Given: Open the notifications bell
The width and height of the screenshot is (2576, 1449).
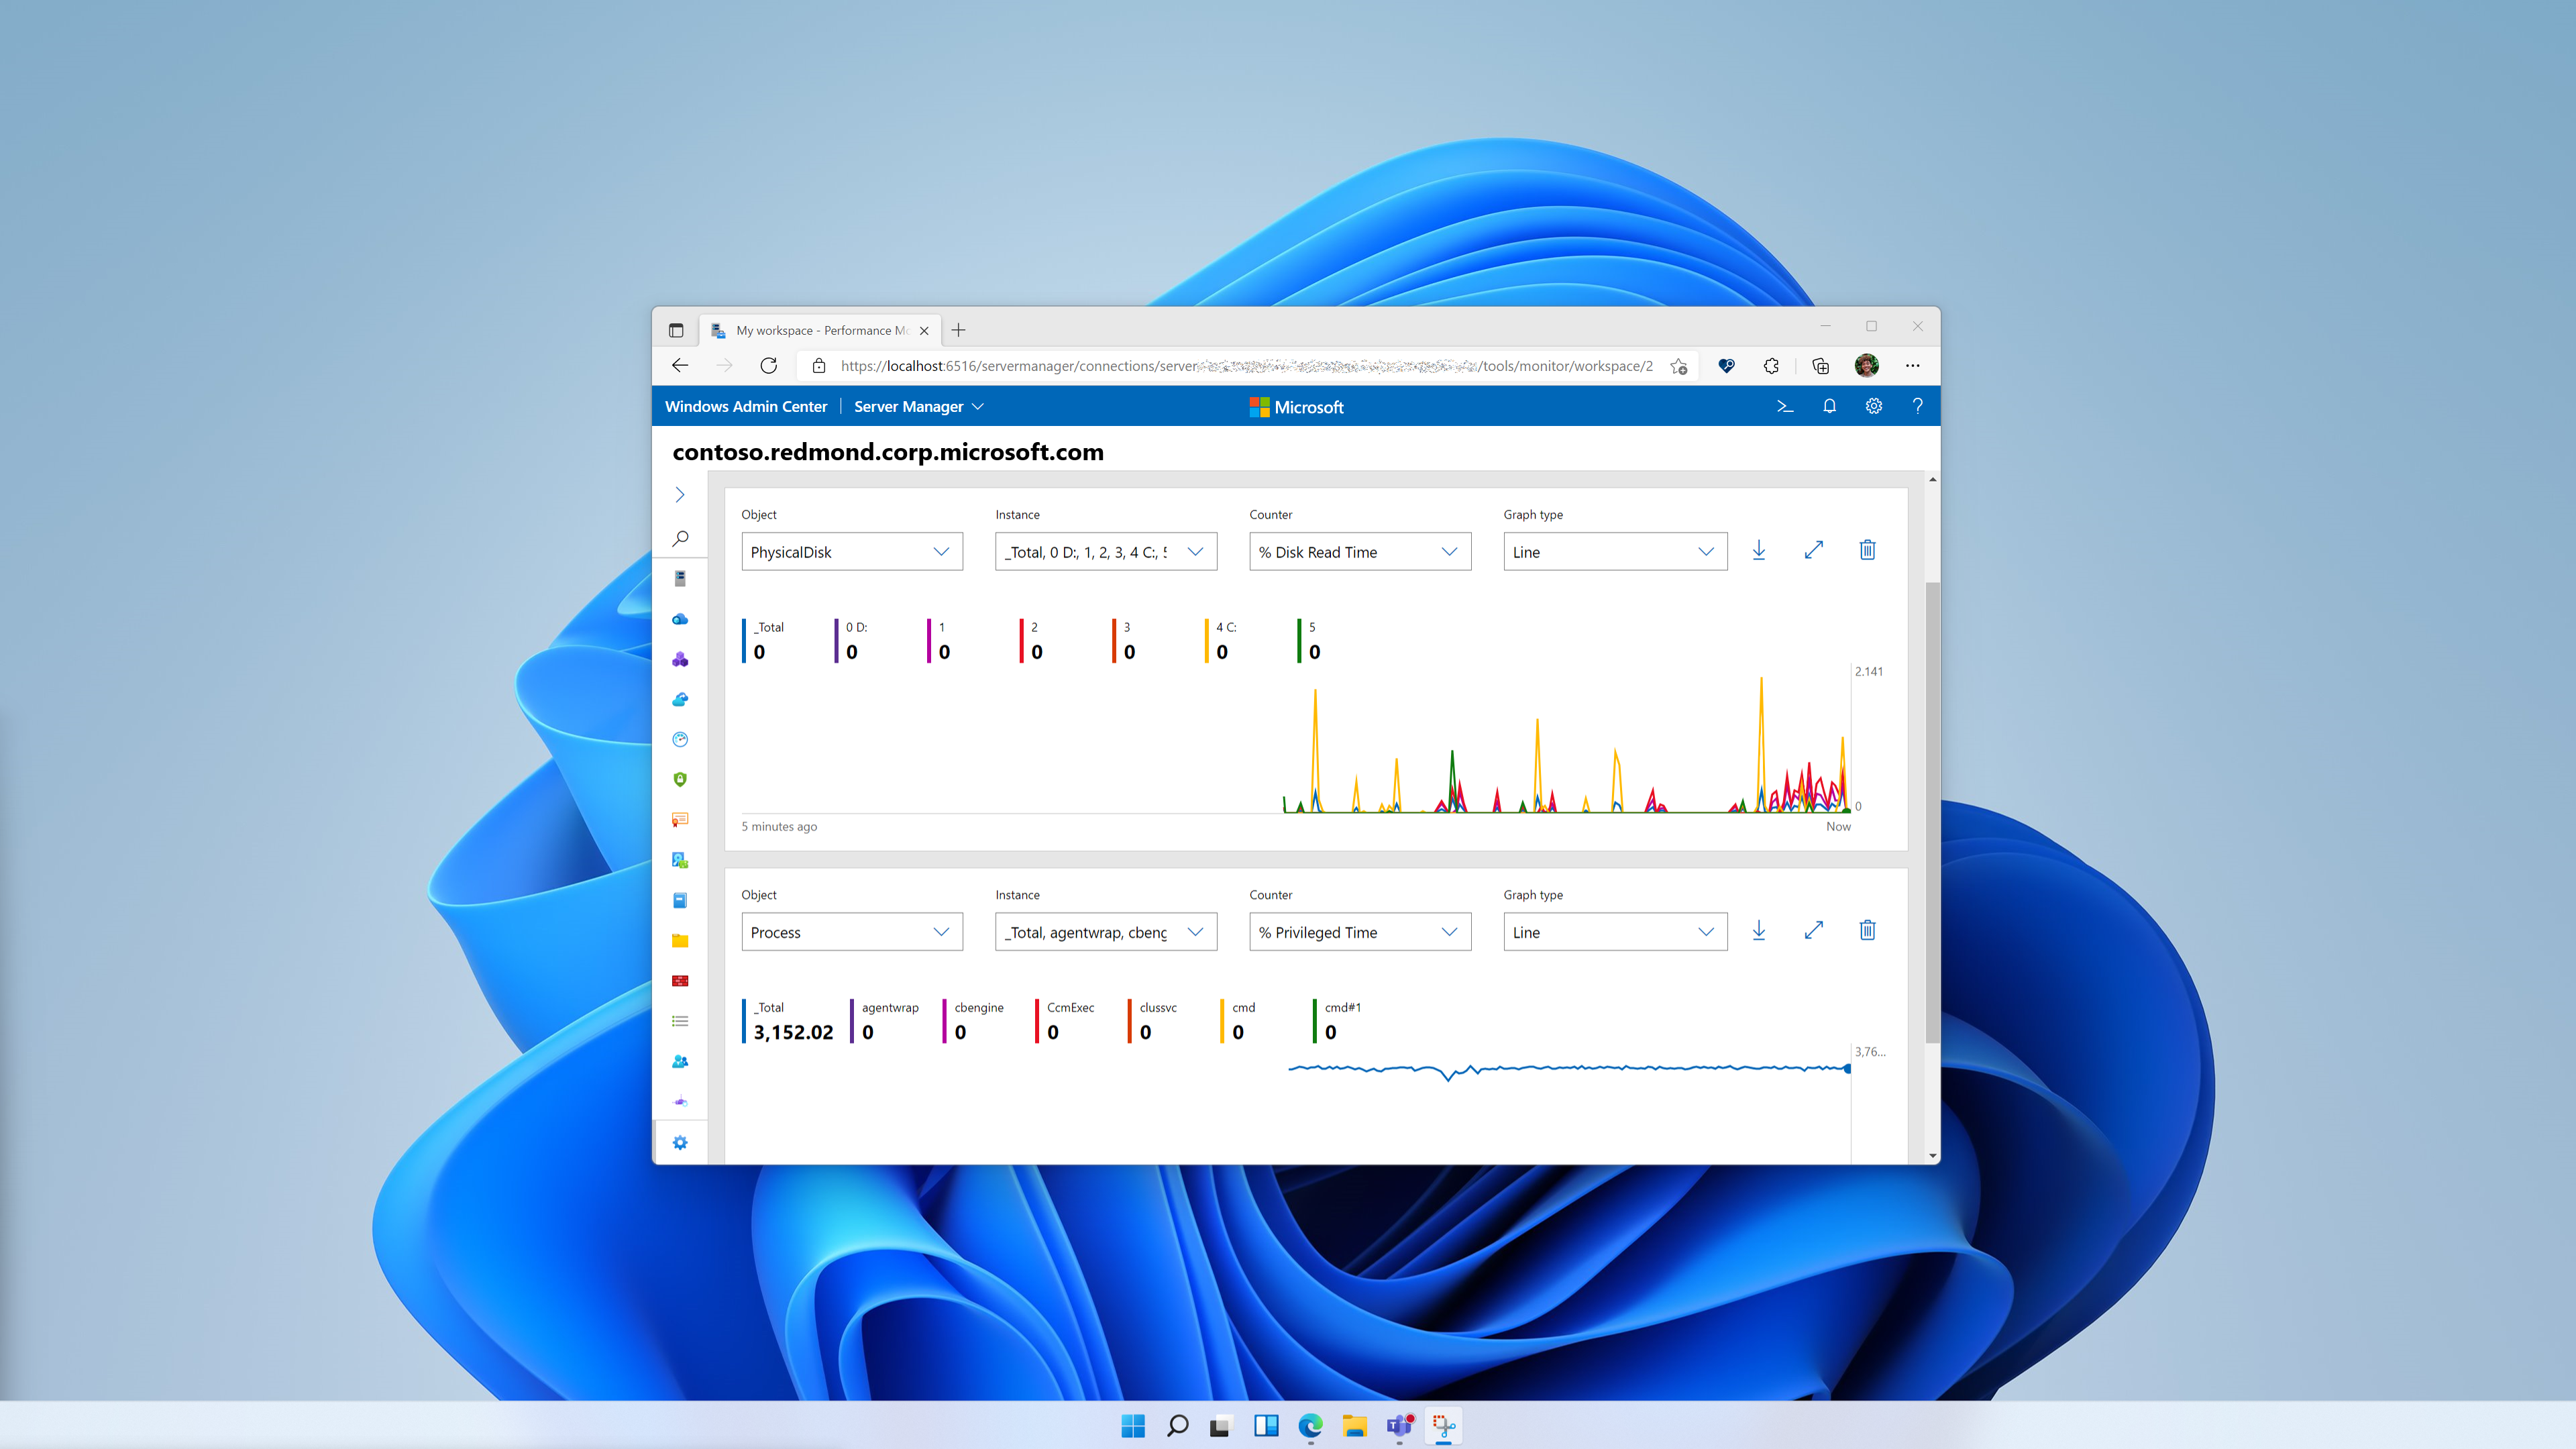Looking at the screenshot, I should coord(1829,406).
